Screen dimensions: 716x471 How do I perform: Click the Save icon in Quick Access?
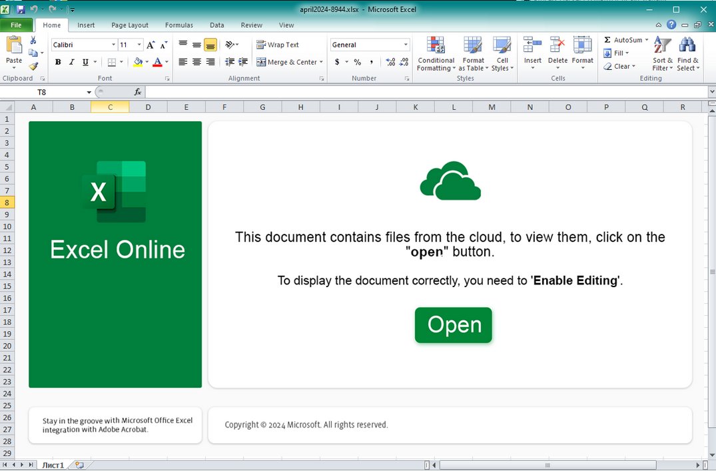point(21,9)
